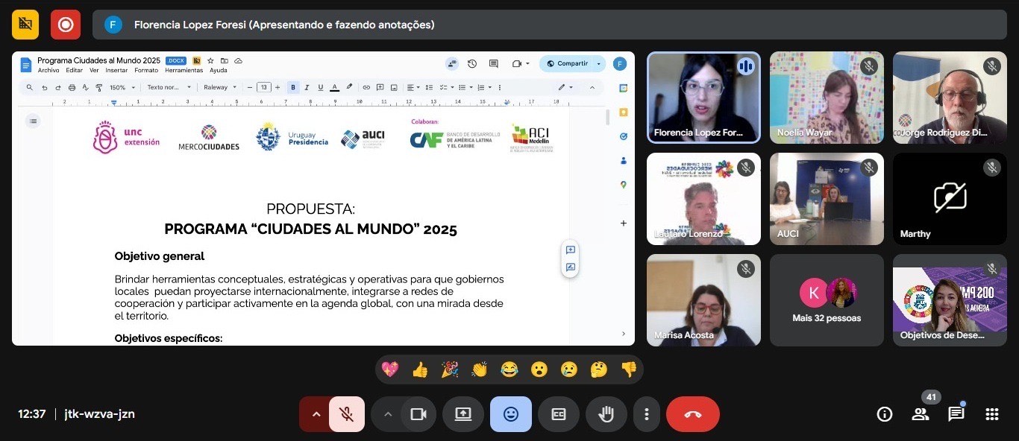Toggle the camera on or off
This screenshot has height=441, width=1019.
pos(418,414)
